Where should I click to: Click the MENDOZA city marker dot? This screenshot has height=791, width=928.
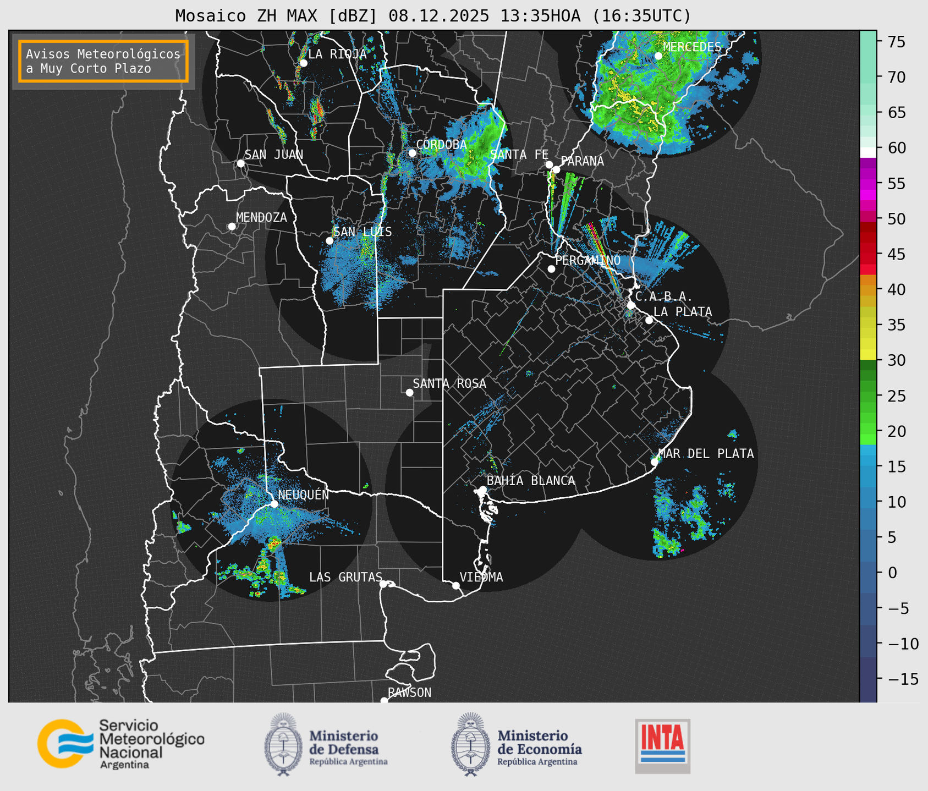[x=232, y=227]
